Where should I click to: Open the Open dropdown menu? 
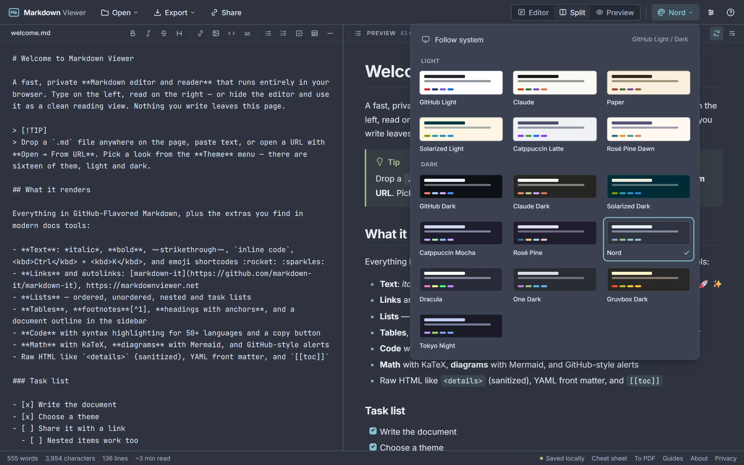(119, 12)
